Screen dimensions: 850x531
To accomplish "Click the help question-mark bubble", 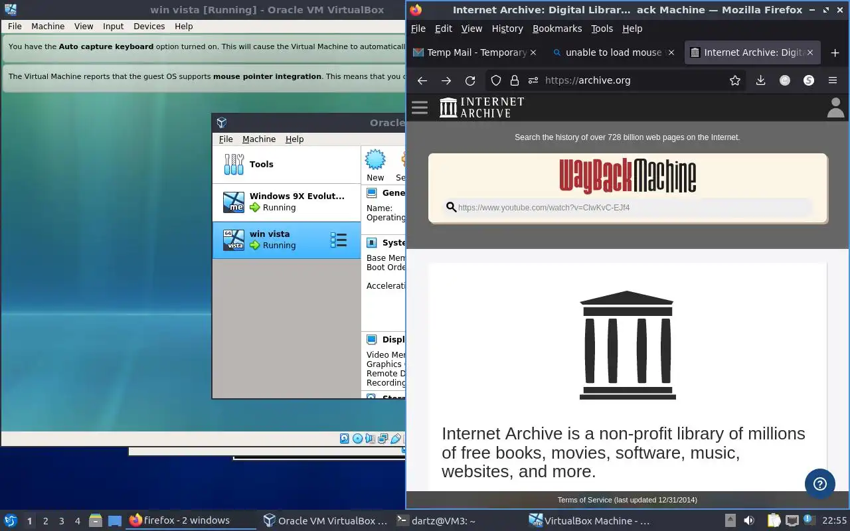I will point(820,484).
